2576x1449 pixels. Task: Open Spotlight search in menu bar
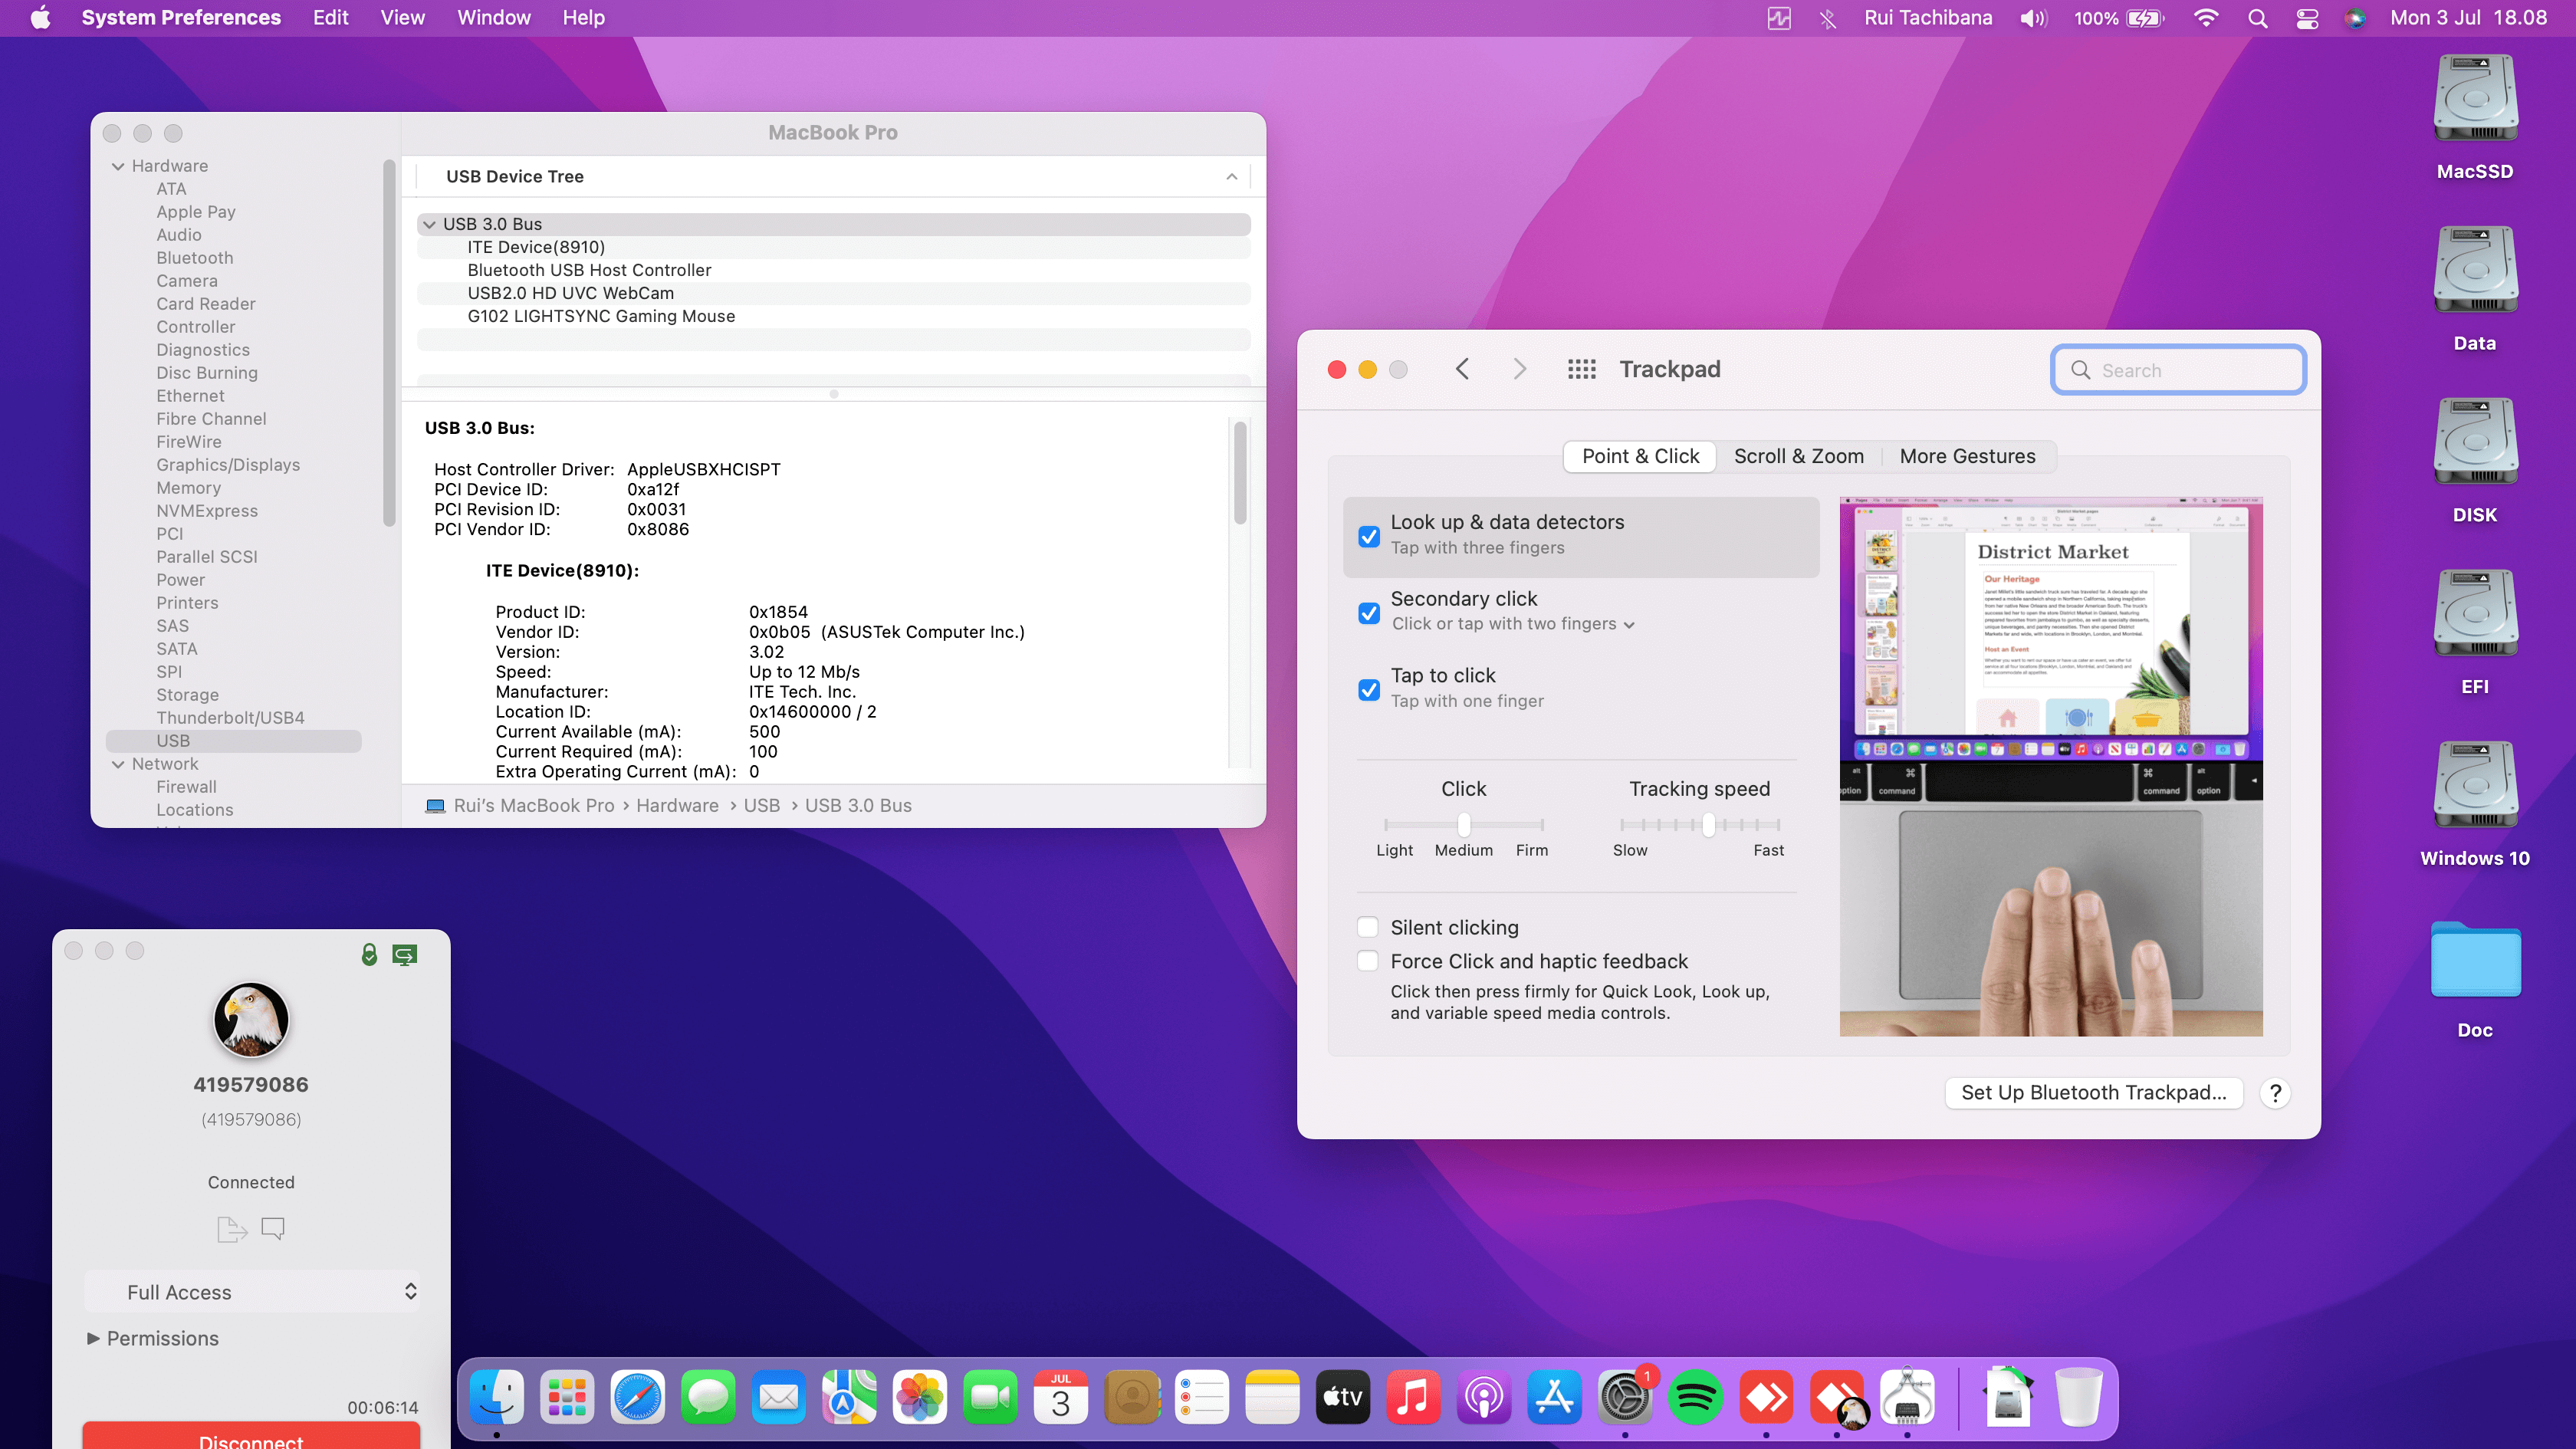tap(2257, 18)
